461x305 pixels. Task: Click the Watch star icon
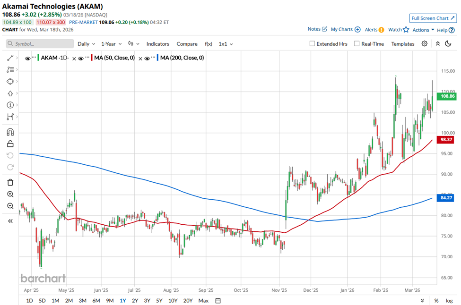pos(406,29)
